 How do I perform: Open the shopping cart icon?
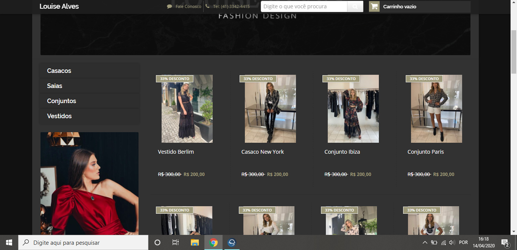click(374, 6)
